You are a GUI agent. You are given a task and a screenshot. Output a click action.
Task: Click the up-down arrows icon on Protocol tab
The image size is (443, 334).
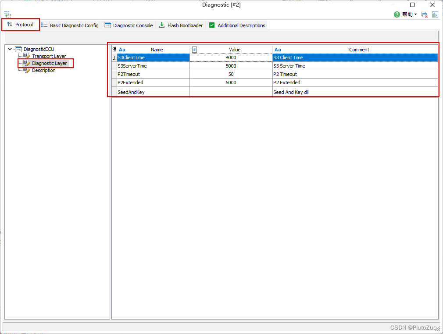(10, 24)
